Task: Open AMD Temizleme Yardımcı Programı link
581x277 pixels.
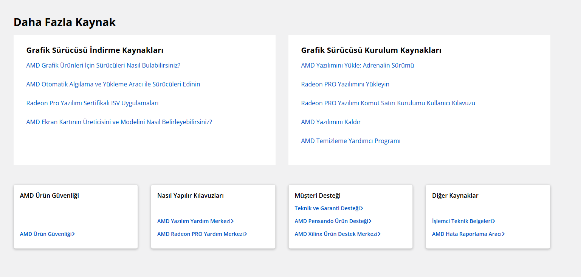Action: [350, 141]
